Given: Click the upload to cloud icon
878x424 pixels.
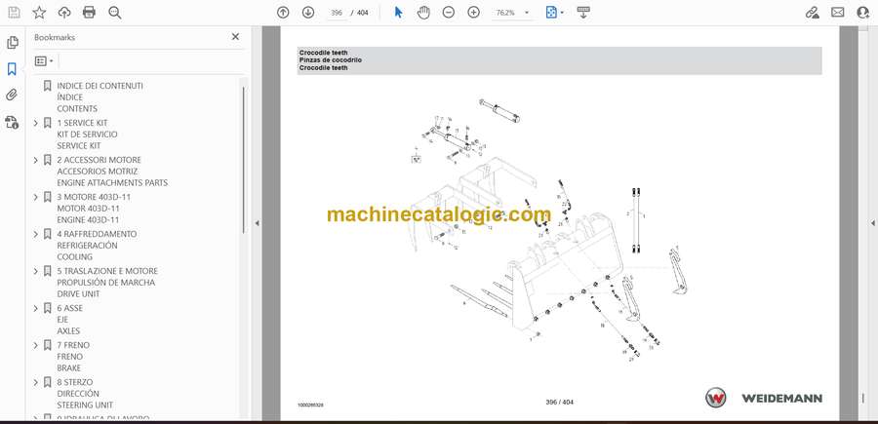Looking at the screenshot, I should [x=64, y=13].
